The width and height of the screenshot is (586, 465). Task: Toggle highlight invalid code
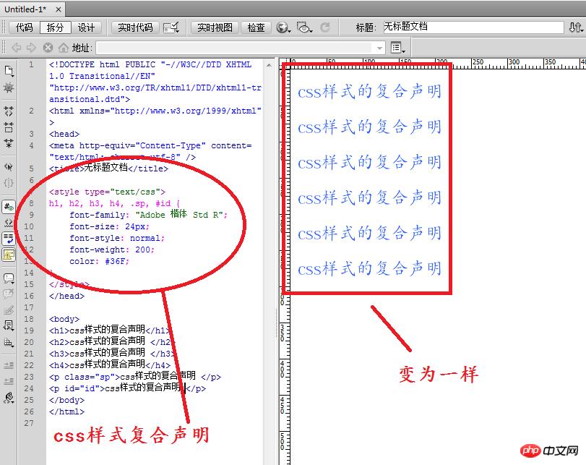pos(9,223)
